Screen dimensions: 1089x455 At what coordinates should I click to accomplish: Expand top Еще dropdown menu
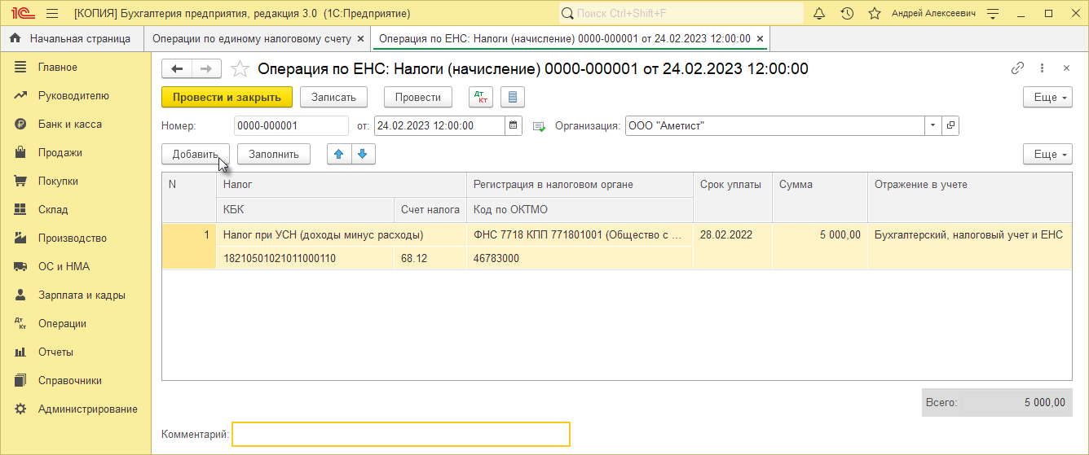(x=1047, y=97)
